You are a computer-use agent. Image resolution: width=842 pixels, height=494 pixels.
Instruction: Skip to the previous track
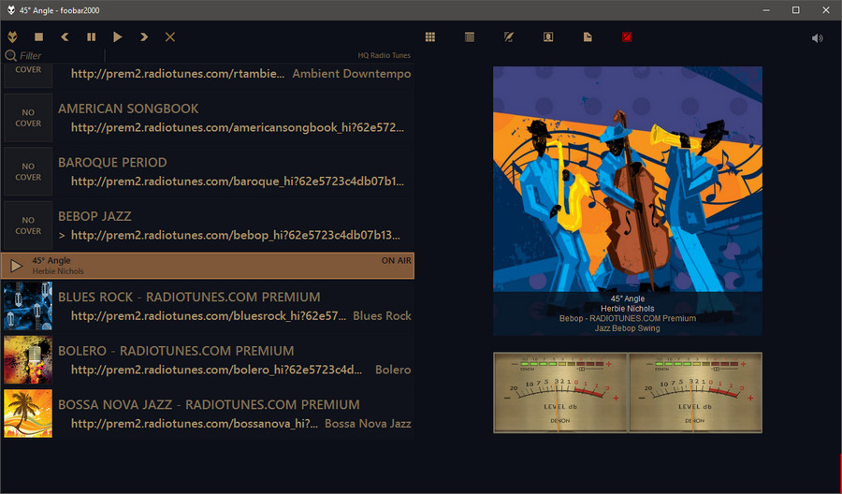(65, 37)
